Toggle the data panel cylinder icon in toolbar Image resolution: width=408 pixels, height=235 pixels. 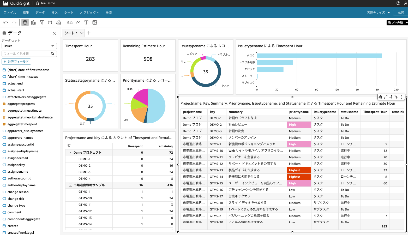pos(25,22)
